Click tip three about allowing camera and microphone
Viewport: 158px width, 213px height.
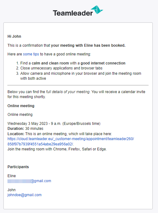(x=81, y=76)
